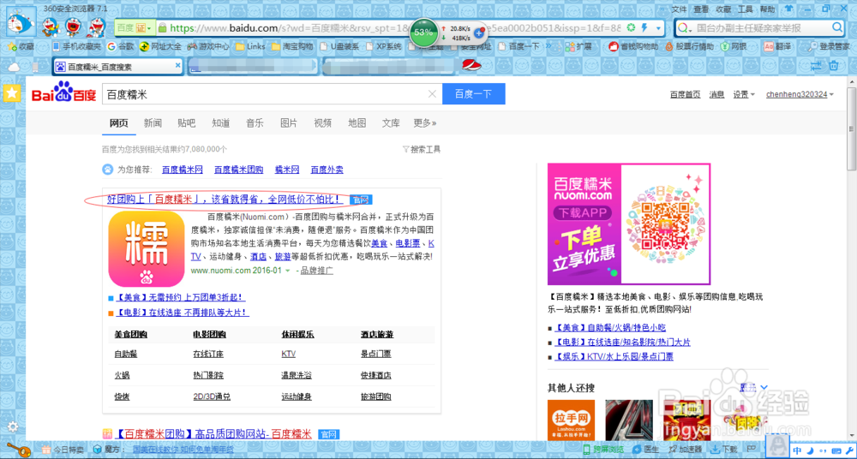The image size is (857, 459).
Task: Switch to the 新闻 search tab
Action: [153, 123]
